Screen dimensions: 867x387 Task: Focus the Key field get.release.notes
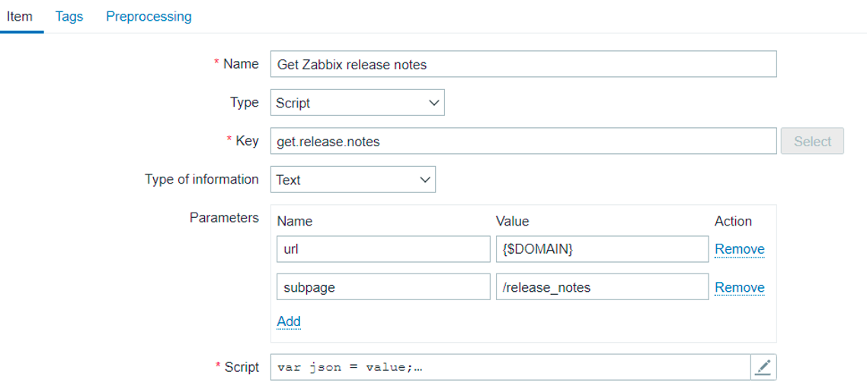tap(523, 142)
